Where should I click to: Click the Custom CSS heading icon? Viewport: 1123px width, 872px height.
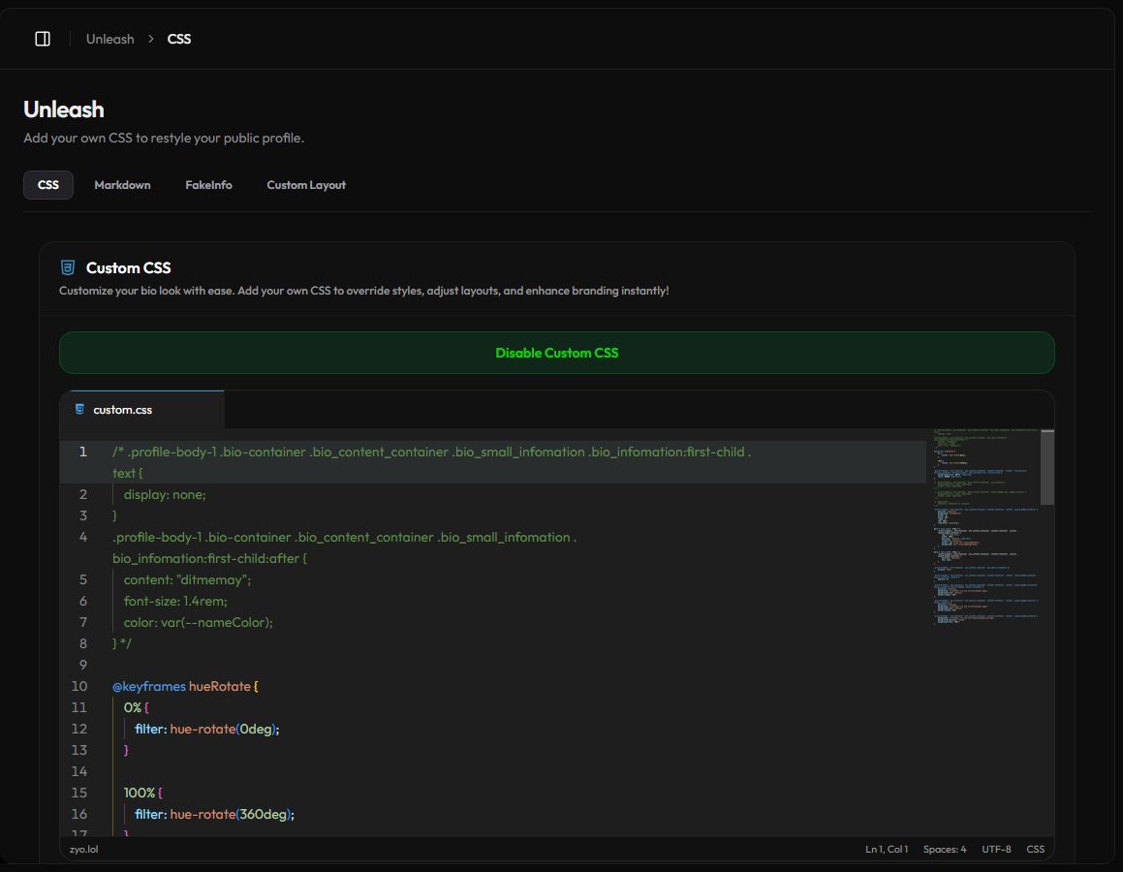click(x=67, y=267)
